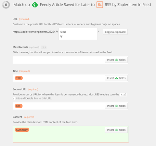Open Insert fields for Max Records
The height and width of the screenshot is (146, 156).
116,60
